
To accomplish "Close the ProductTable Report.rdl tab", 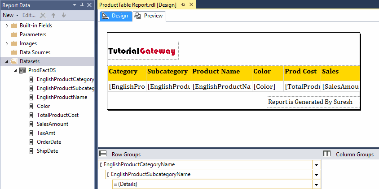I will point(191,4).
